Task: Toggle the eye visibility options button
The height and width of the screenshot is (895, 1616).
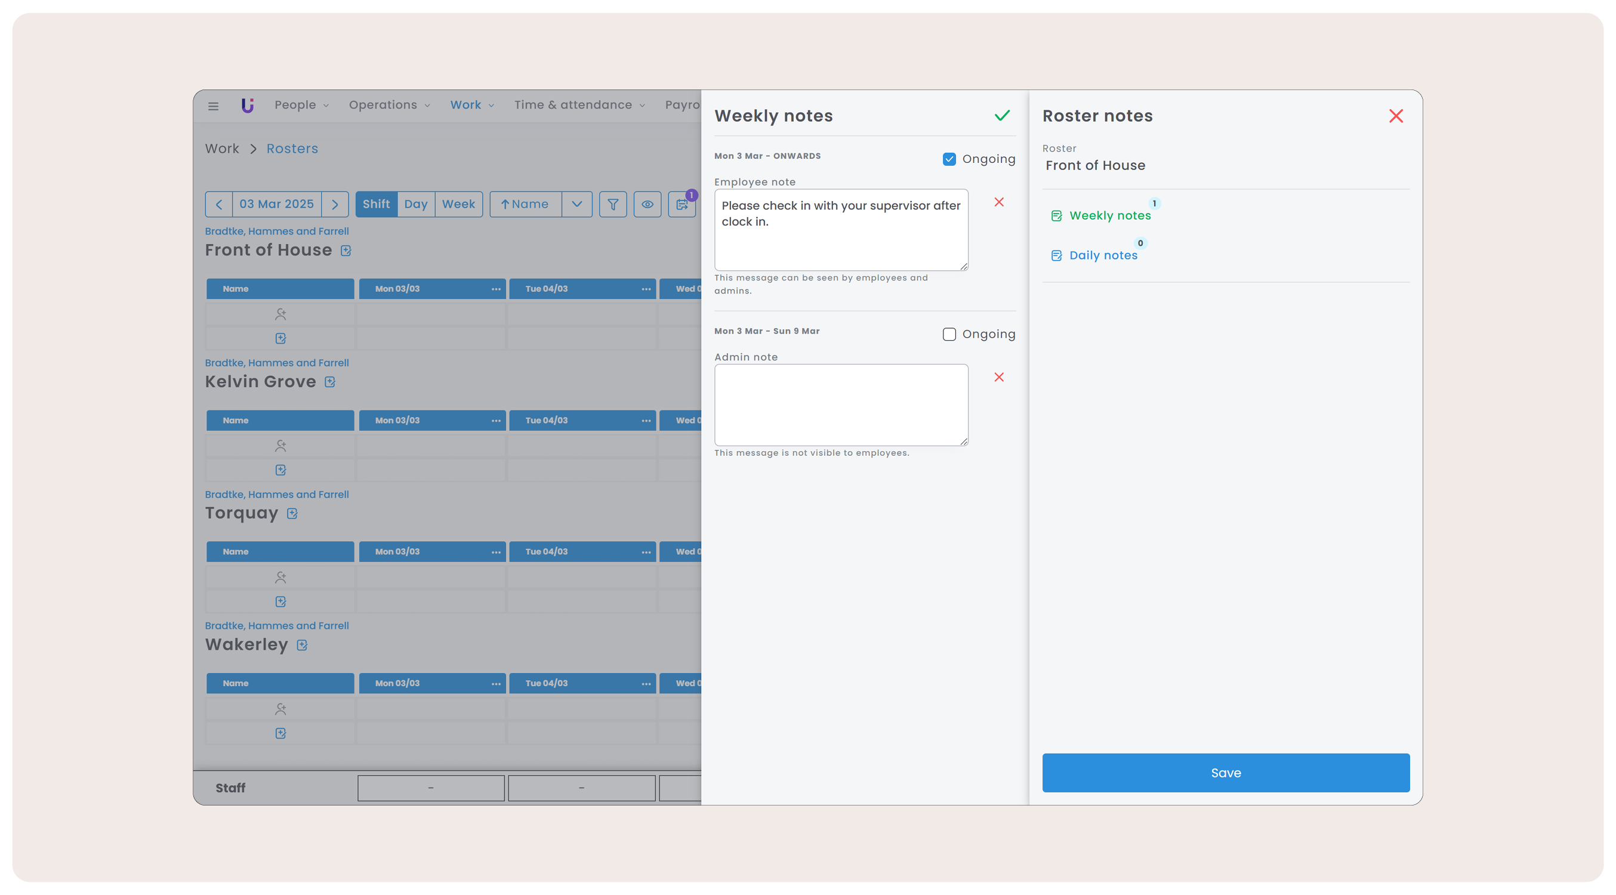Action: tap(647, 205)
